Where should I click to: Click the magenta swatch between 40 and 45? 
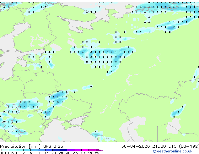(85, 150)
